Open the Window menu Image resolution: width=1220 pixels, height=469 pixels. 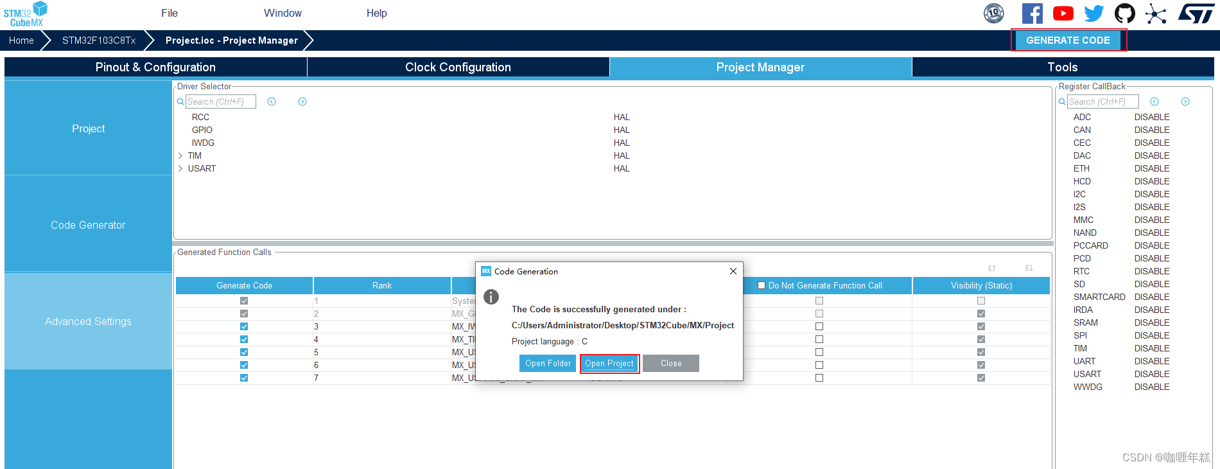(283, 13)
